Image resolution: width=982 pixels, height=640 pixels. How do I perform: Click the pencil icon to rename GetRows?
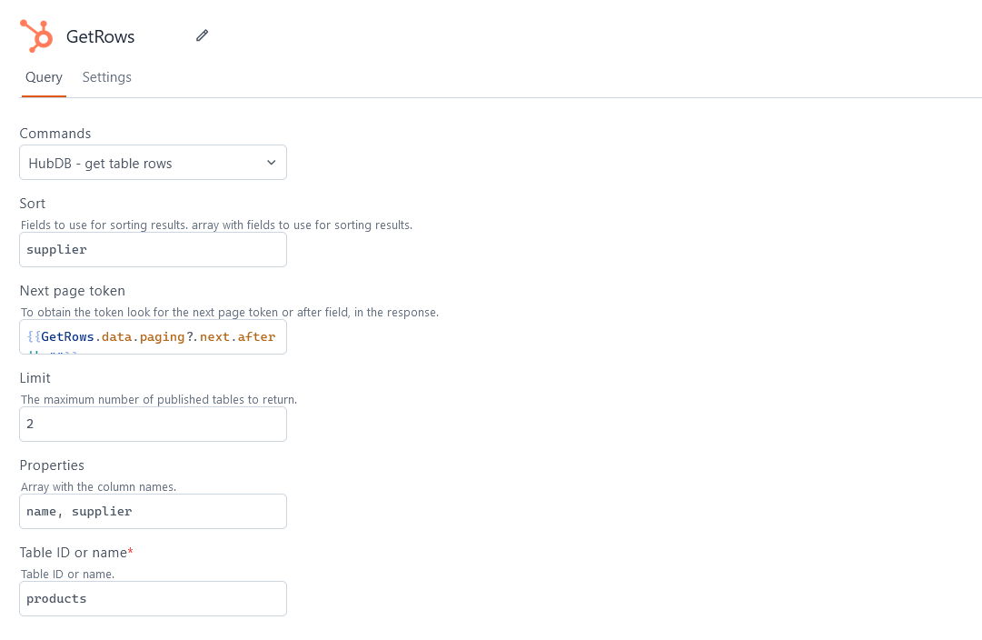[x=202, y=35]
